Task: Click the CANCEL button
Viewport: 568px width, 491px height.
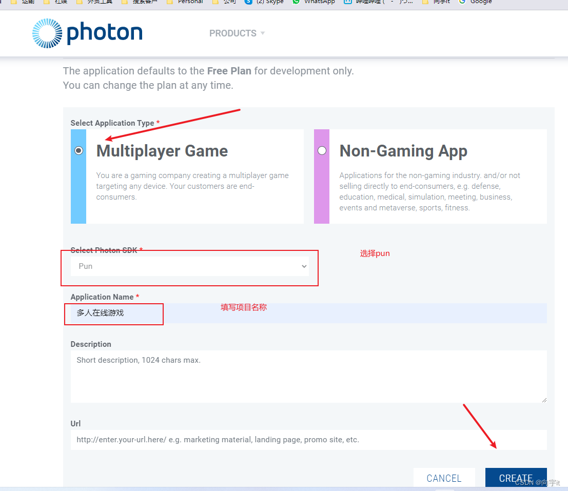Action: coord(444,477)
